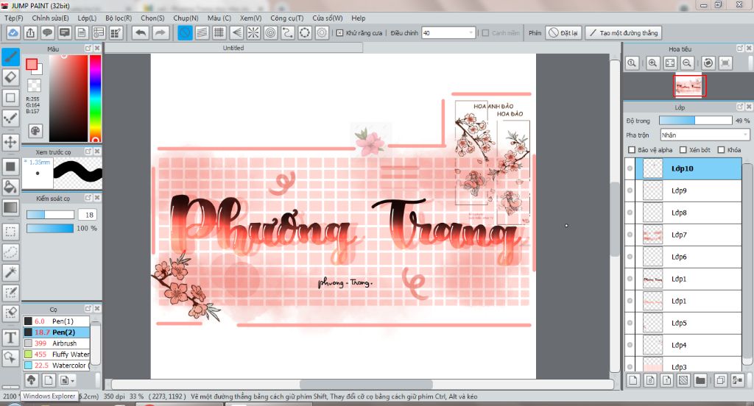Select the Lasso selection tool
754x406 pixels.
coord(10,252)
